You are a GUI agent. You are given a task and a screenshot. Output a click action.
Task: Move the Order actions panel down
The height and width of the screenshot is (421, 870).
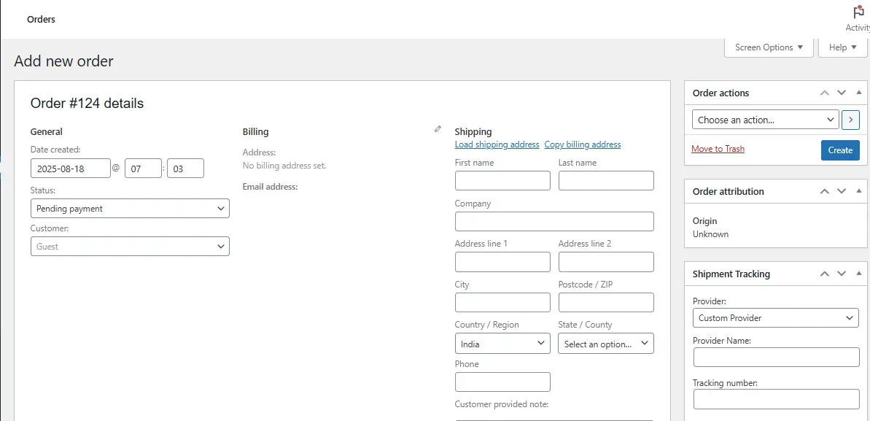coord(841,93)
